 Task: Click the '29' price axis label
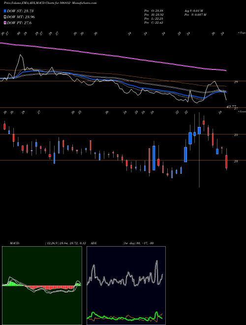(x=236, y=82)
